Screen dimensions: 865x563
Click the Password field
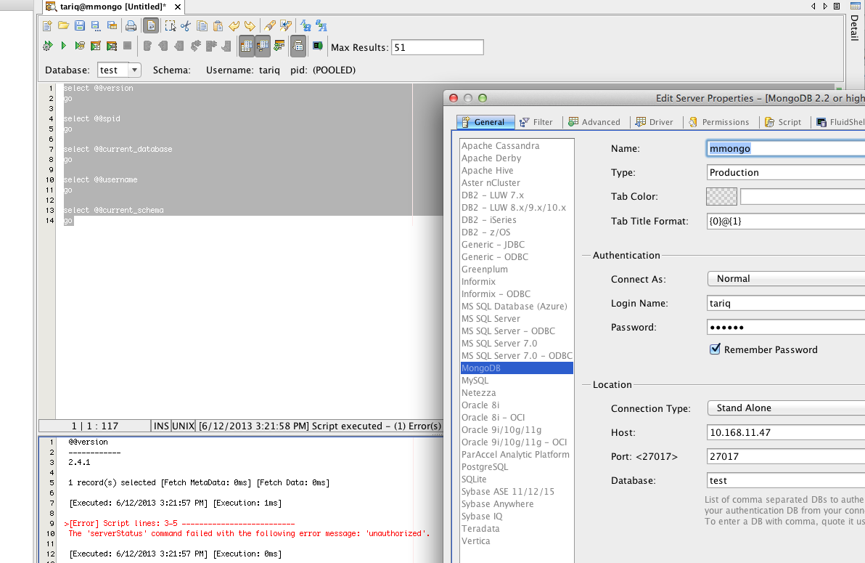(x=786, y=327)
